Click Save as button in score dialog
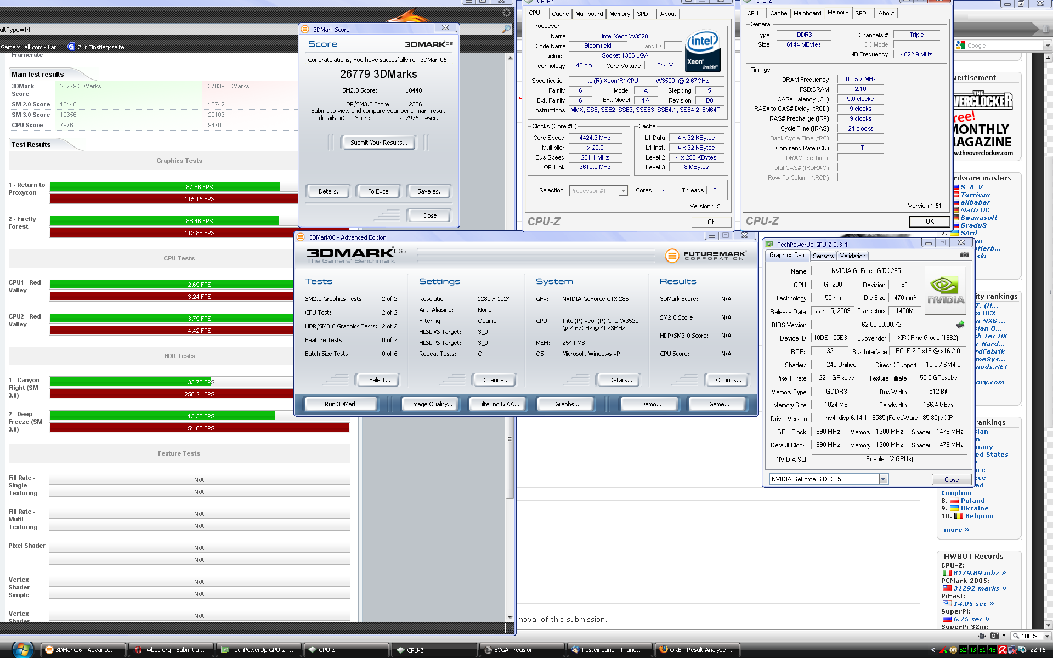The width and height of the screenshot is (1053, 658). pyautogui.click(x=430, y=191)
